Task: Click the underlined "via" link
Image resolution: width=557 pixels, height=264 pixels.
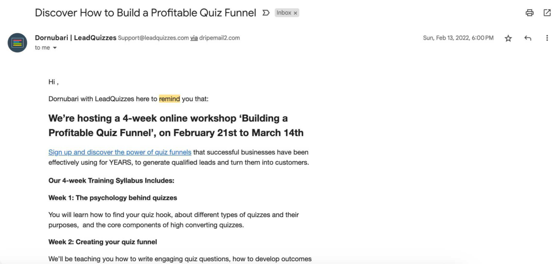Action: (x=194, y=38)
